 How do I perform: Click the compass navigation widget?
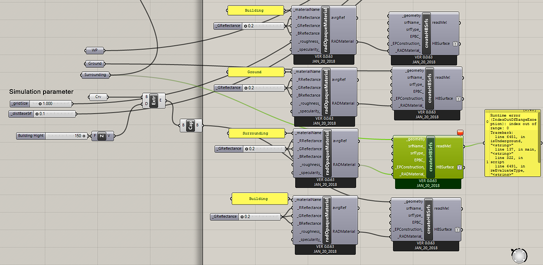(x=519, y=255)
